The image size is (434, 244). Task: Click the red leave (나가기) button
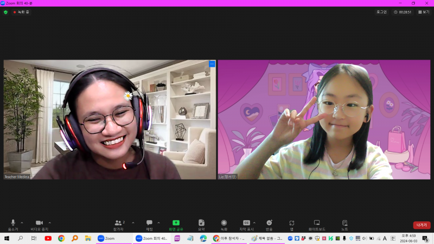tap(422, 225)
